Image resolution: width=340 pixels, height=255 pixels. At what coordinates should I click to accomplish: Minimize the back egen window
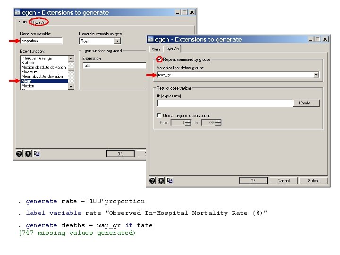tap(178, 12)
